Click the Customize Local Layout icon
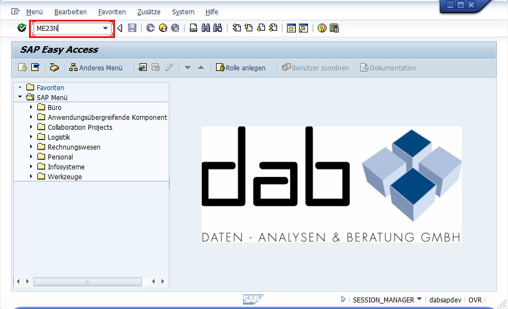 334,28
